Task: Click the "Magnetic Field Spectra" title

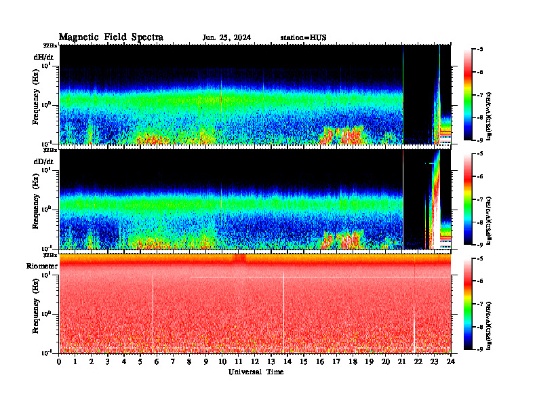Action: pos(111,37)
